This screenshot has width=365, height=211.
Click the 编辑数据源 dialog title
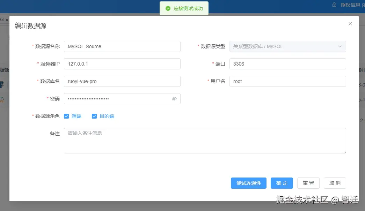click(31, 25)
